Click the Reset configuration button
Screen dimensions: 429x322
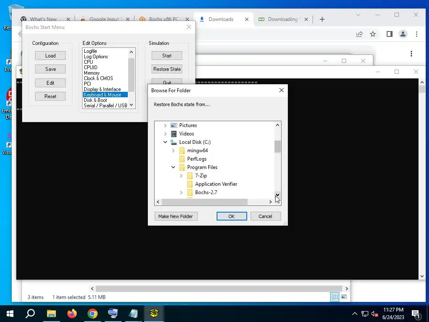click(50, 96)
